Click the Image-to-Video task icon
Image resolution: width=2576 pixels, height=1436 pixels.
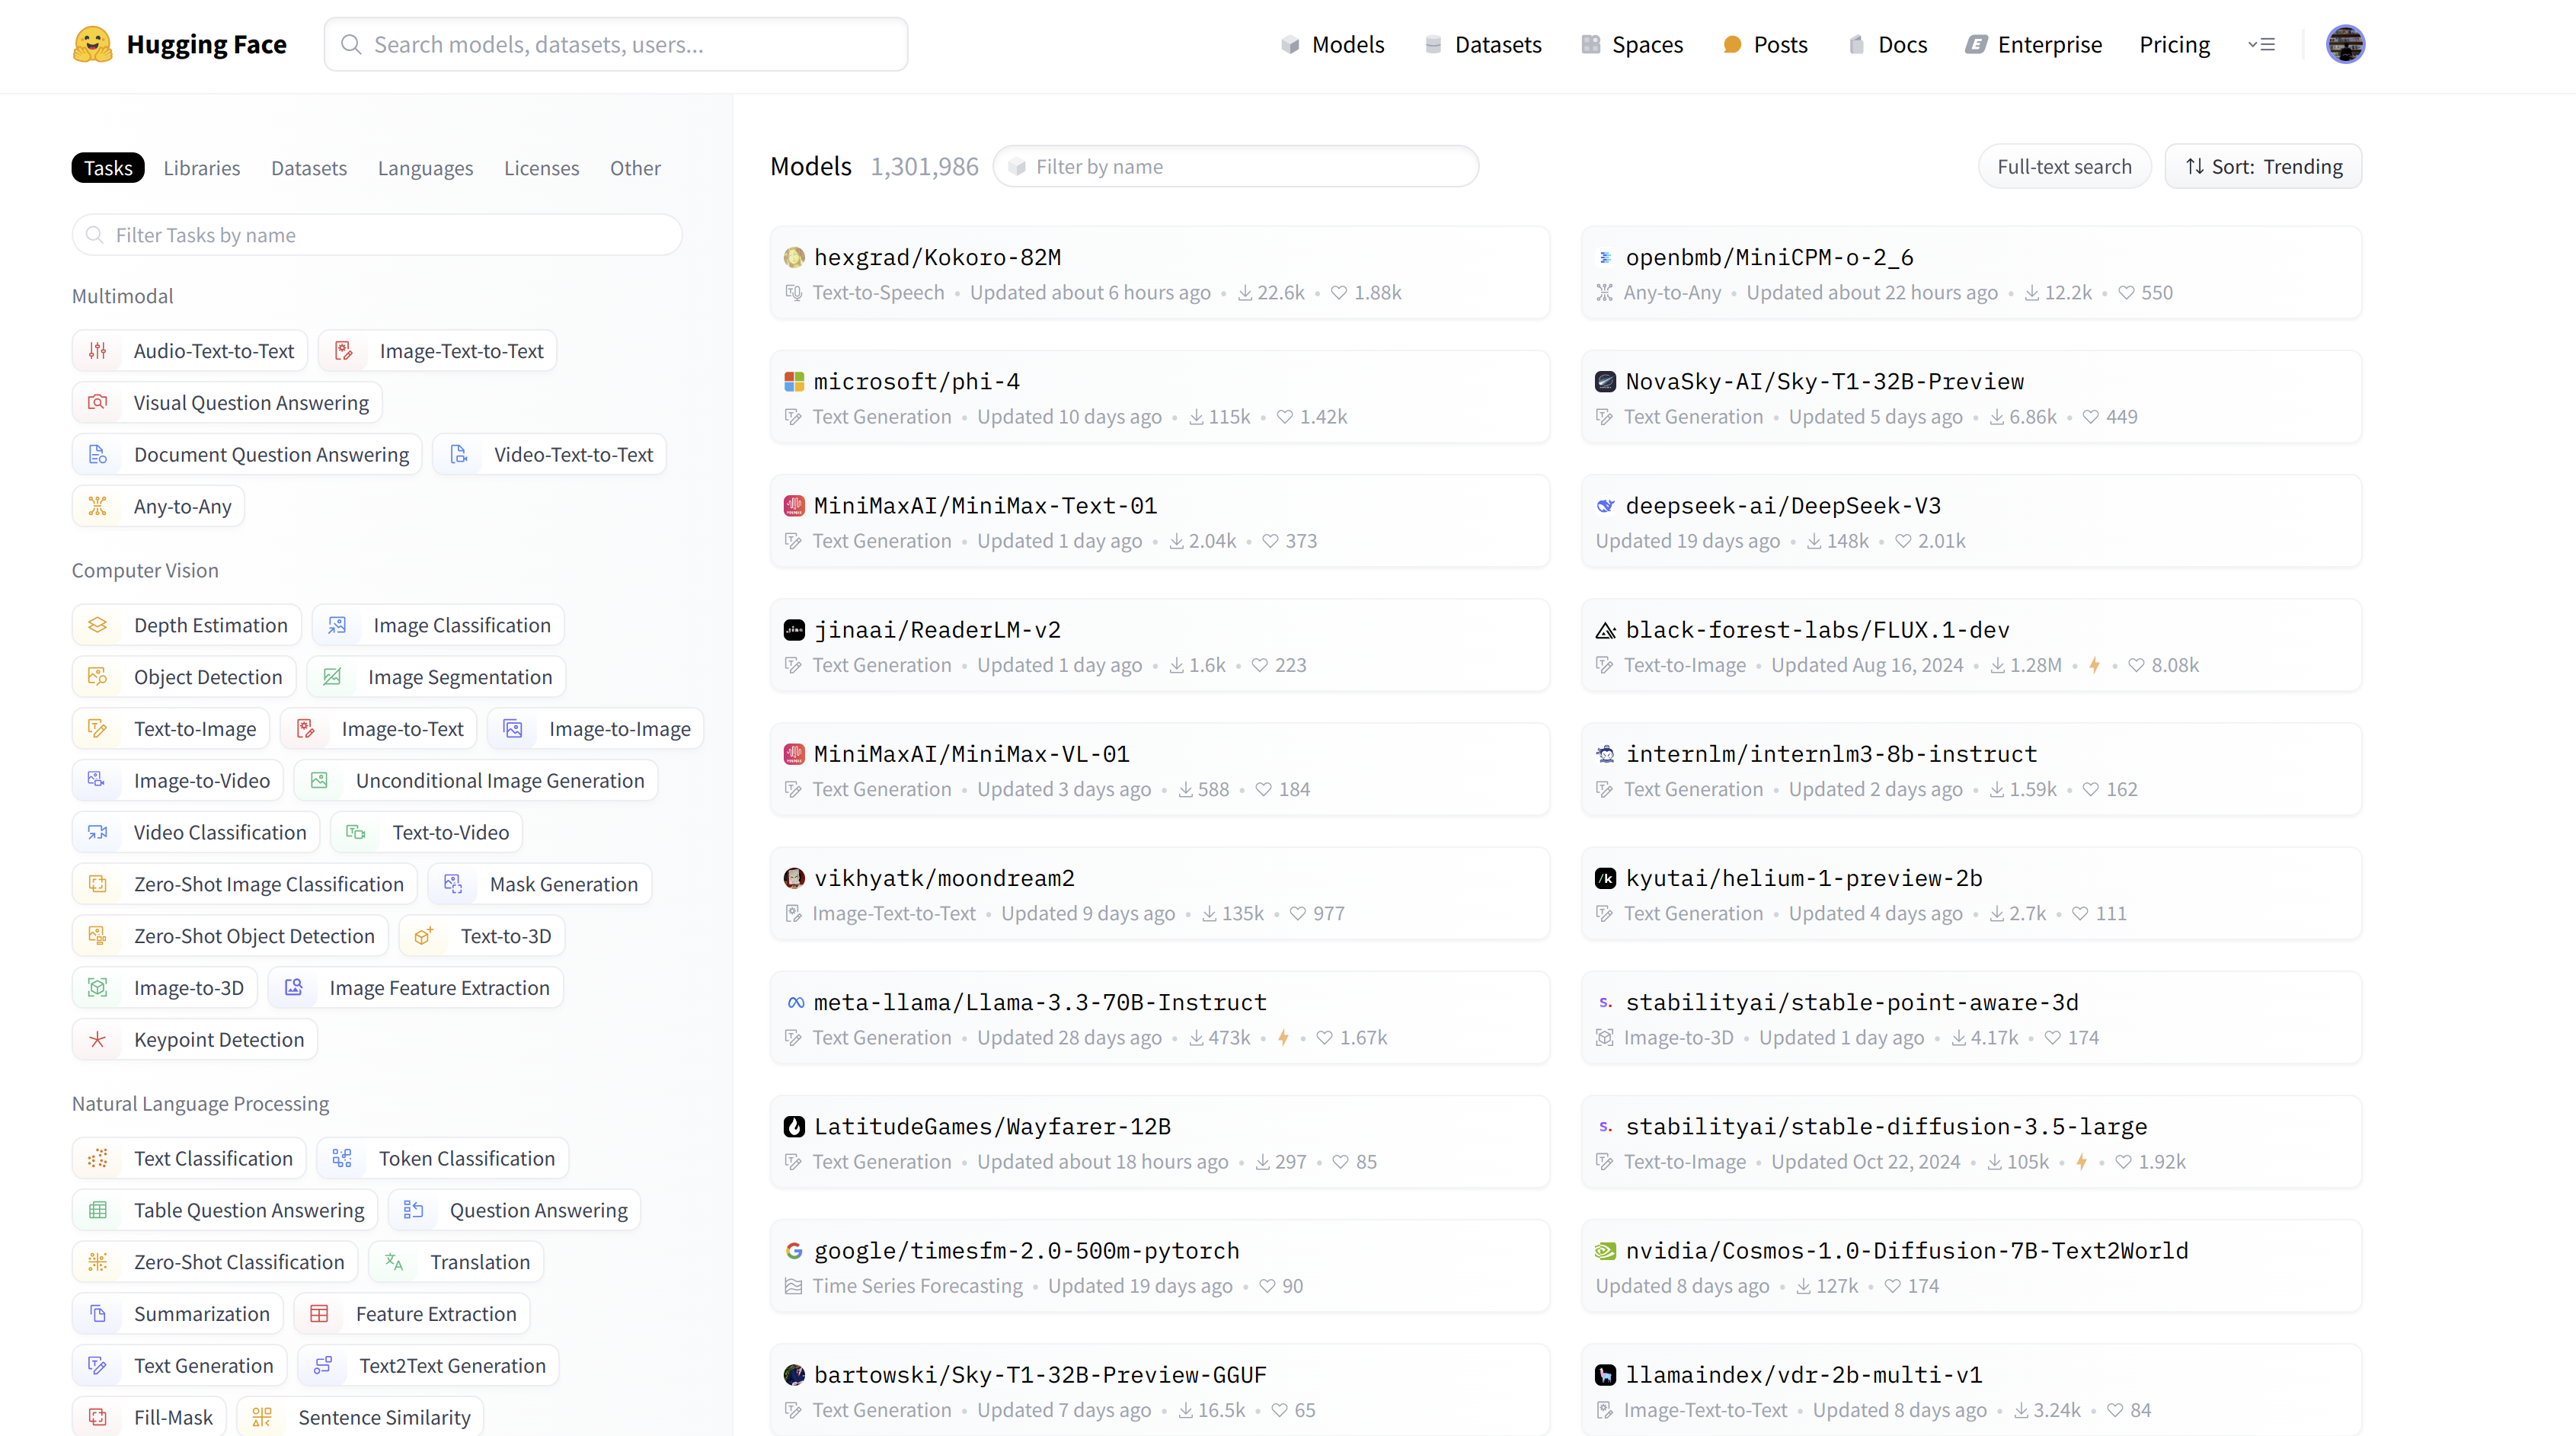[98, 780]
